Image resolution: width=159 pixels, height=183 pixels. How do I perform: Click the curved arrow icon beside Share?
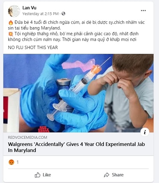107,175
